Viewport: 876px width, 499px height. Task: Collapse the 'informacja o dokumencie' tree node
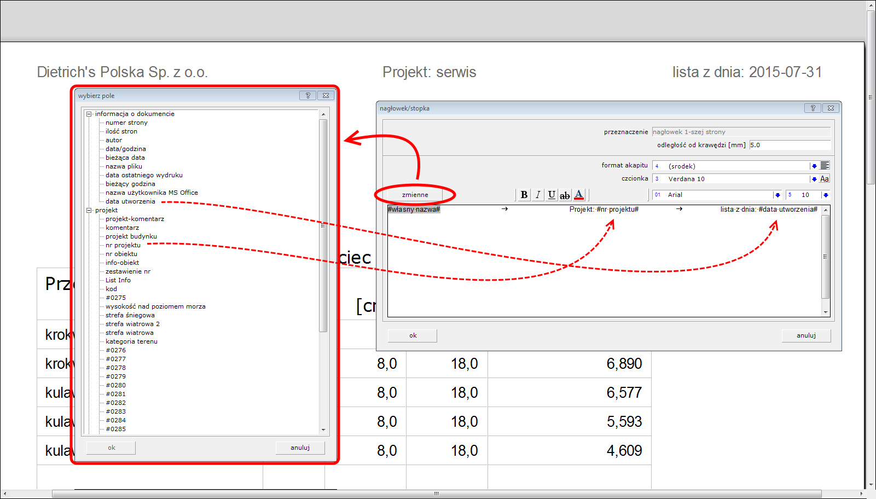click(89, 114)
